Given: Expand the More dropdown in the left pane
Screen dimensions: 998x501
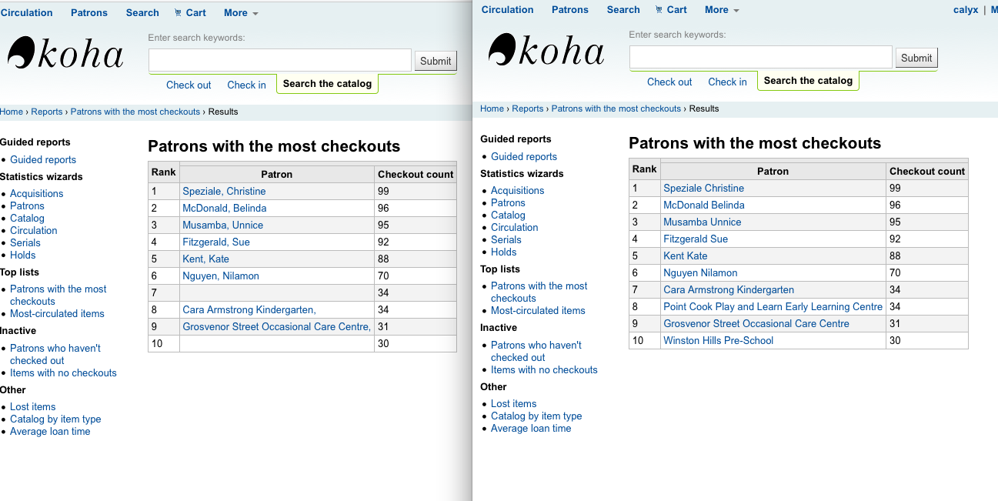Looking at the screenshot, I should pyautogui.click(x=241, y=13).
